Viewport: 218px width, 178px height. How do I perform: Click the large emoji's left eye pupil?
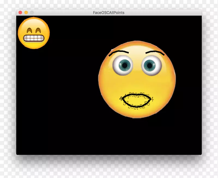[x=125, y=65]
